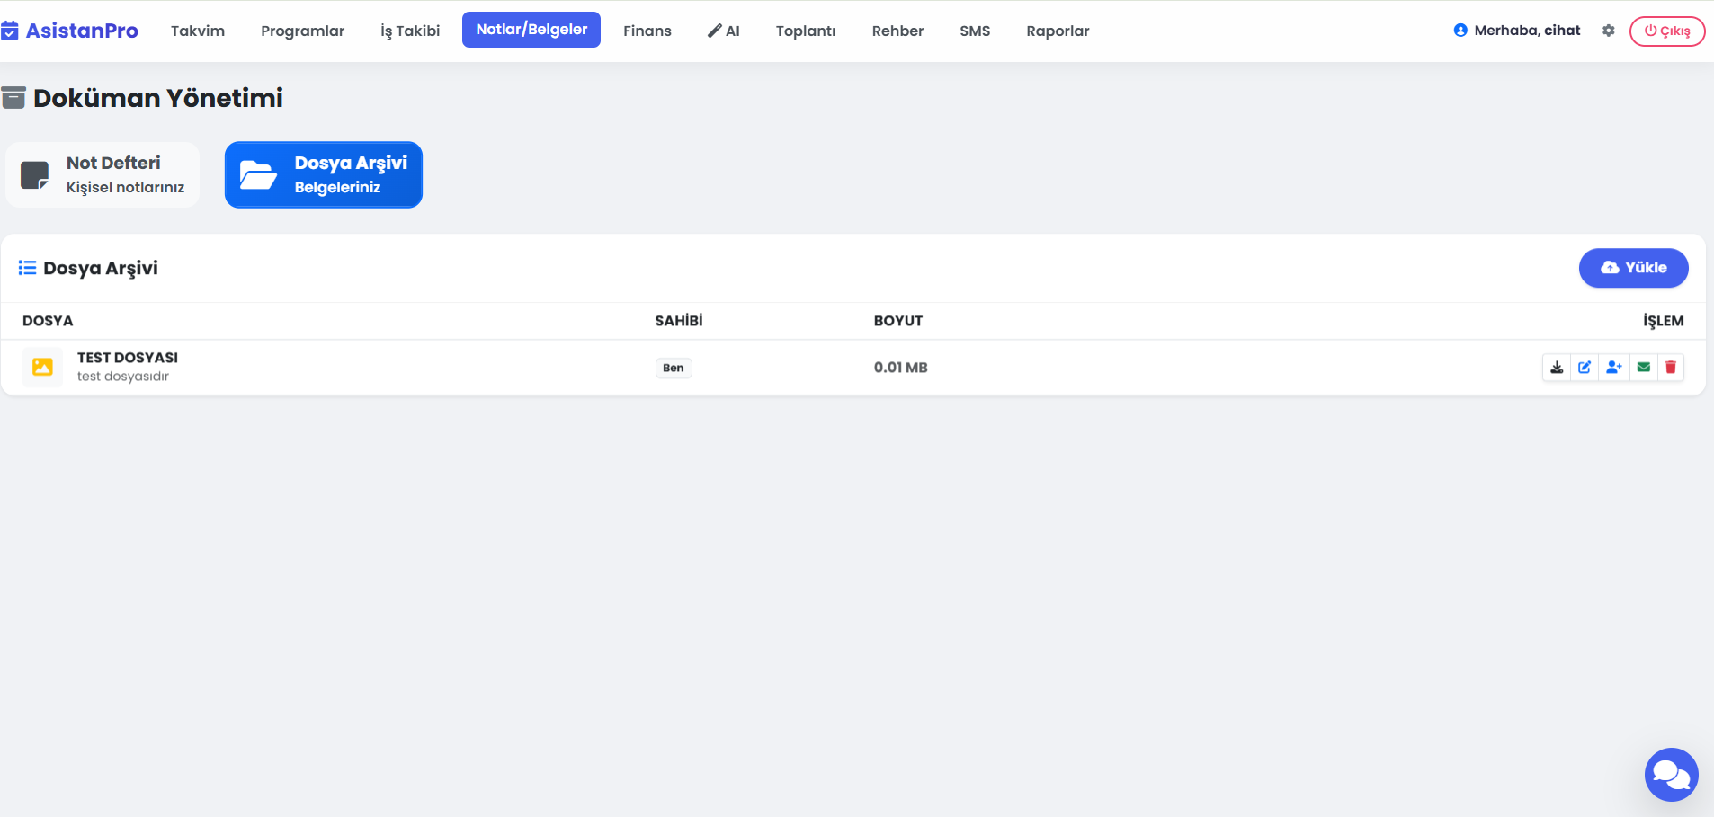Viewport: 1714px width, 817px height.
Task: Click the AsistanPro logo
Action: (70, 31)
